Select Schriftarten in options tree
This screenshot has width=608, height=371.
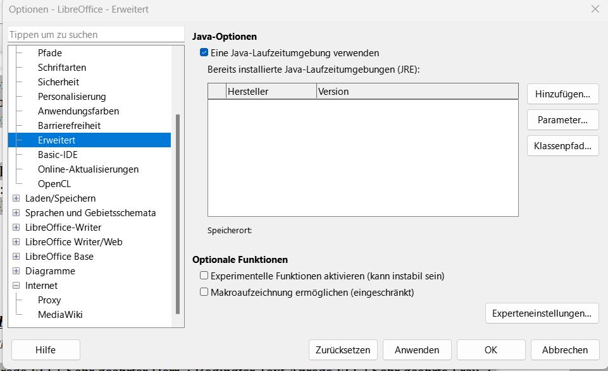pos(62,68)
